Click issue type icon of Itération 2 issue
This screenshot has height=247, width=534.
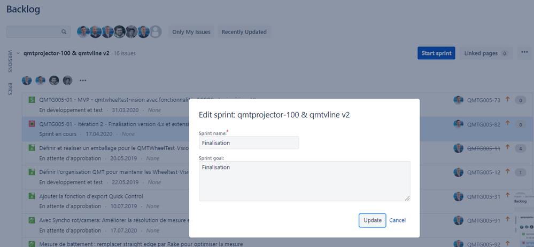point(32,124)
